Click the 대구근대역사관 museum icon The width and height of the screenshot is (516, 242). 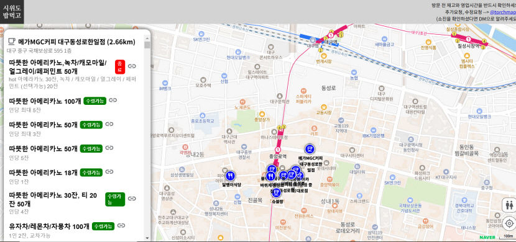click(229, 131)
